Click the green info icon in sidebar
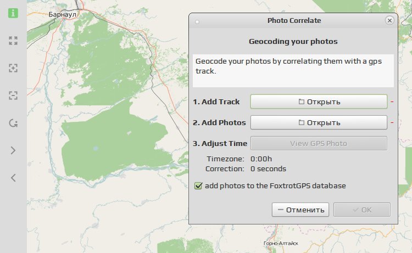This screenshot has width=412, height=253. pos(13,13)
